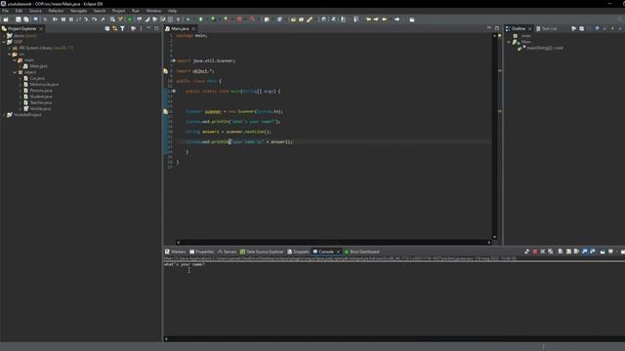
Task: Select main(String[]) method in Outline
Action: coord(545,48)
